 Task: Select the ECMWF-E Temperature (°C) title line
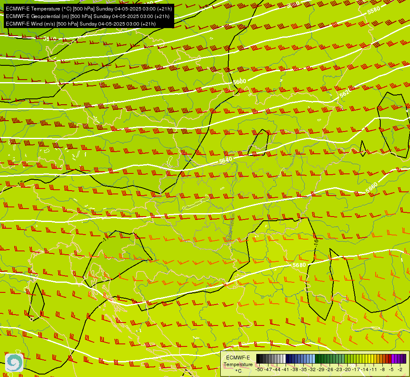89,9
